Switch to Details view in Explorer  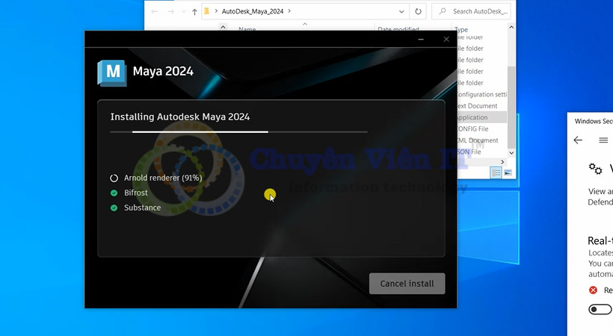[496, 172]
